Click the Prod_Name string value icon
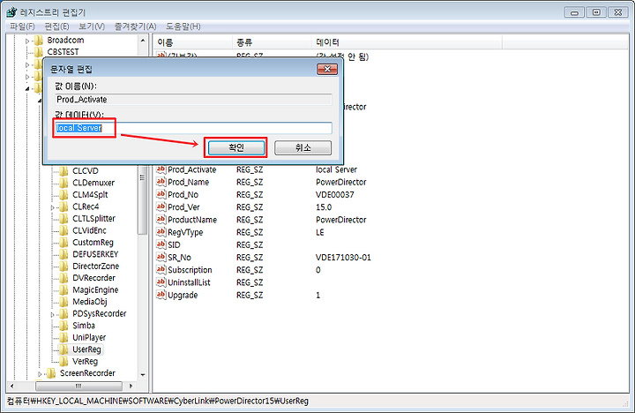The height and width of the screenshot is (413, 635). pyautogui.click(x=161, y=182)
